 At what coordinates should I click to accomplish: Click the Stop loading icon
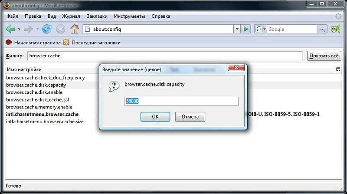[60, 29]
